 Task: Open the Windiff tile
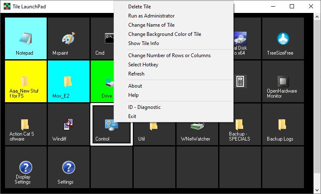pyautogui.click(x=68, y=124)
